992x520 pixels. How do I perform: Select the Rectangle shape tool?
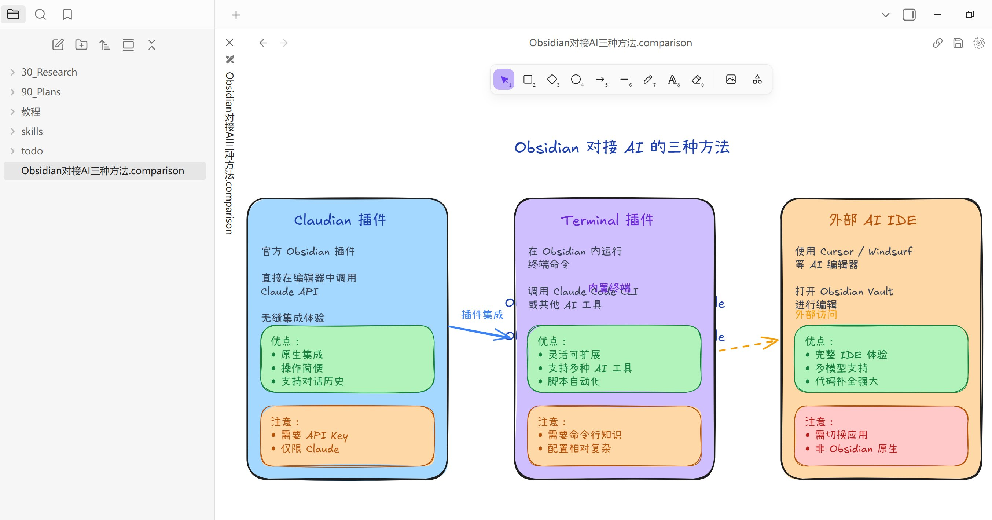click(x=528, y=79)
